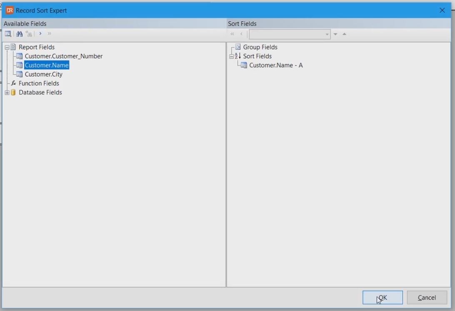Image resolution: width=455 pixels, height=311 pixels.
Task: Move sort field down with arrow
Action: pos(335,34)
